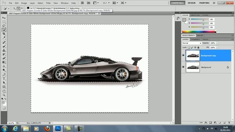Image resolution: width=235 pixels, height=132 pixels.
Task: Expand more workspaces chevron
Action: [x=214, y=3]
